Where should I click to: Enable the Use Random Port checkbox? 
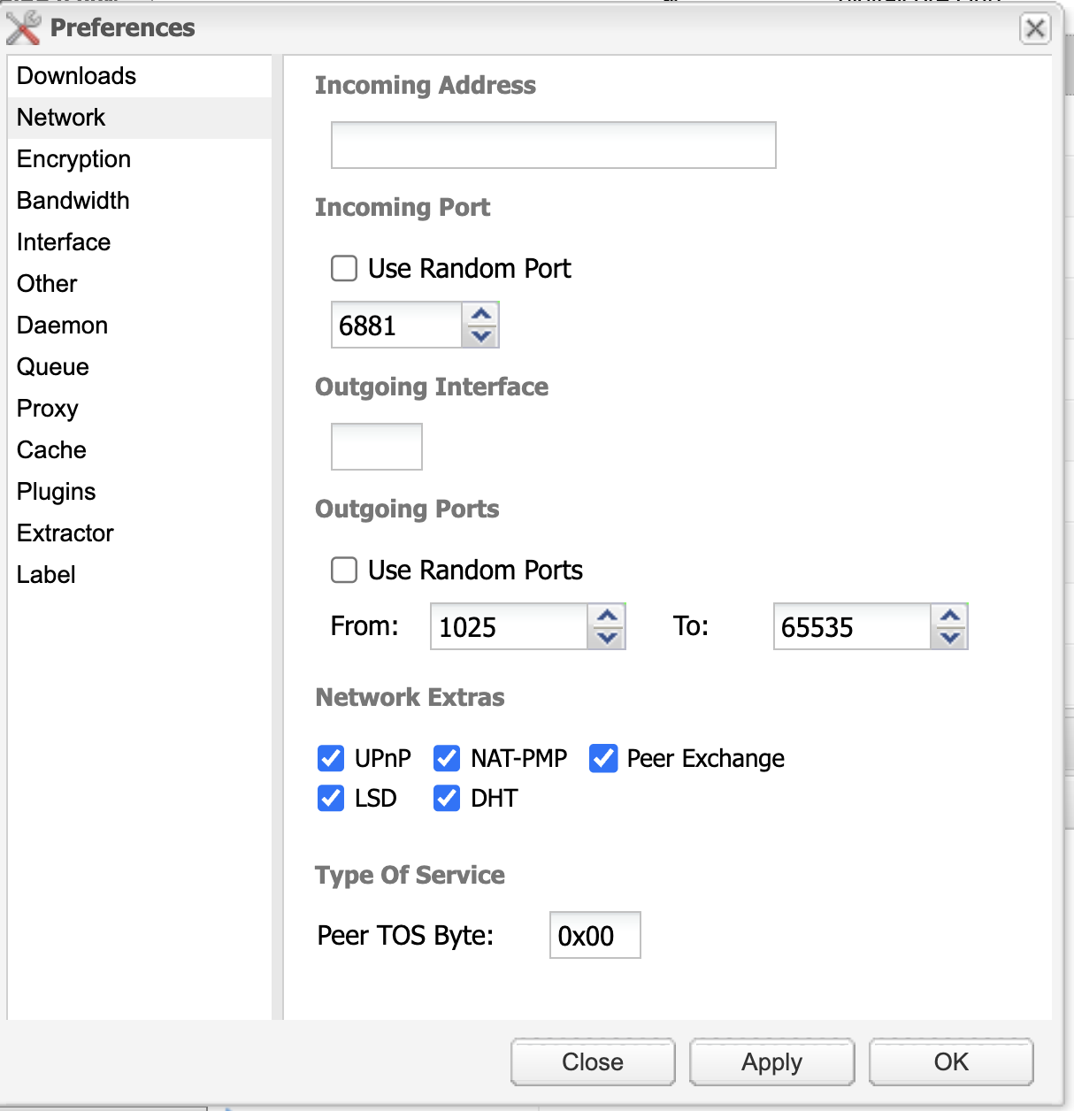344,268
